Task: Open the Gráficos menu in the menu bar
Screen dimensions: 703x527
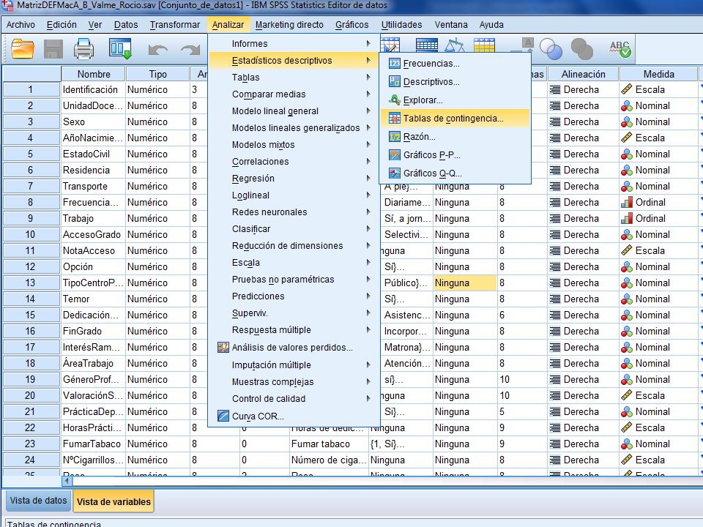Action: click(352, 25)
